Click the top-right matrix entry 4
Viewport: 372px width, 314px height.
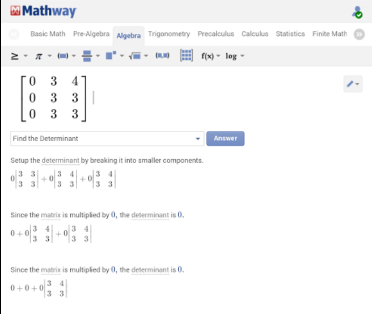coord(75,81)
